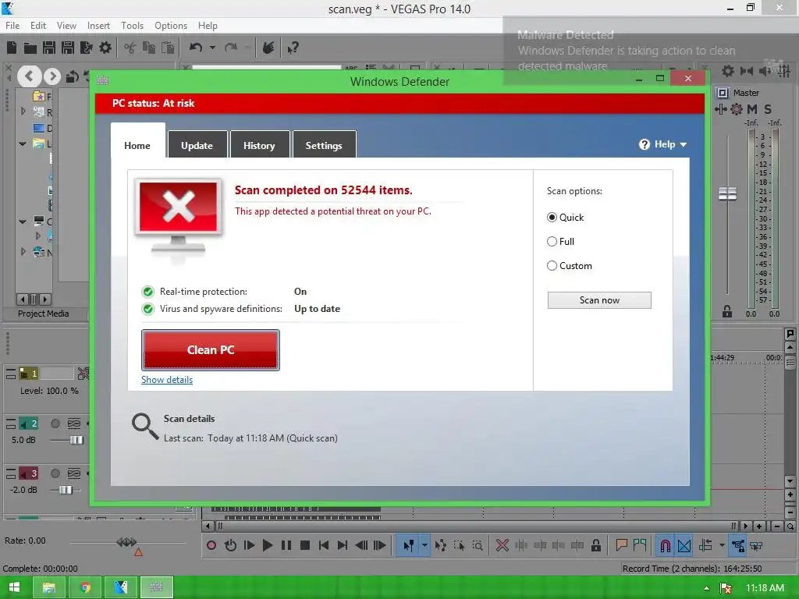Activate the What's This help cursor

click(293, 48)
